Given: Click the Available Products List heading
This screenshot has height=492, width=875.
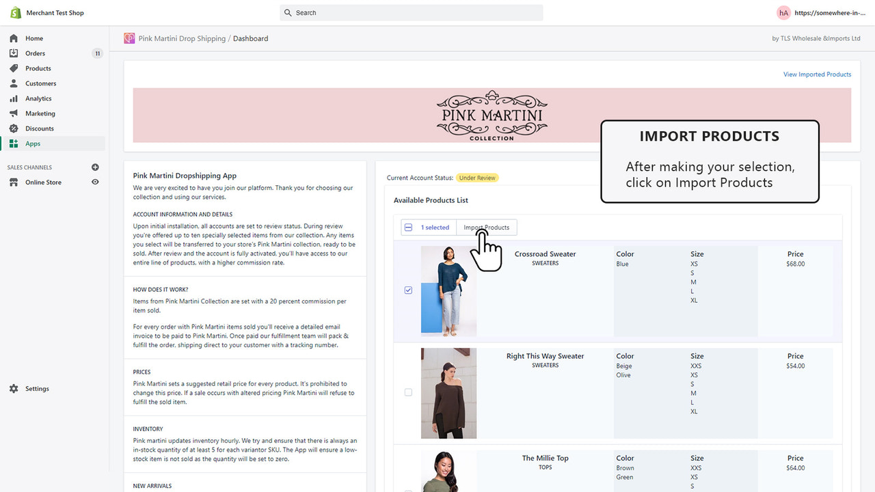Looking at the screenshot, I should pyautogui.click(x=431, y=200).
